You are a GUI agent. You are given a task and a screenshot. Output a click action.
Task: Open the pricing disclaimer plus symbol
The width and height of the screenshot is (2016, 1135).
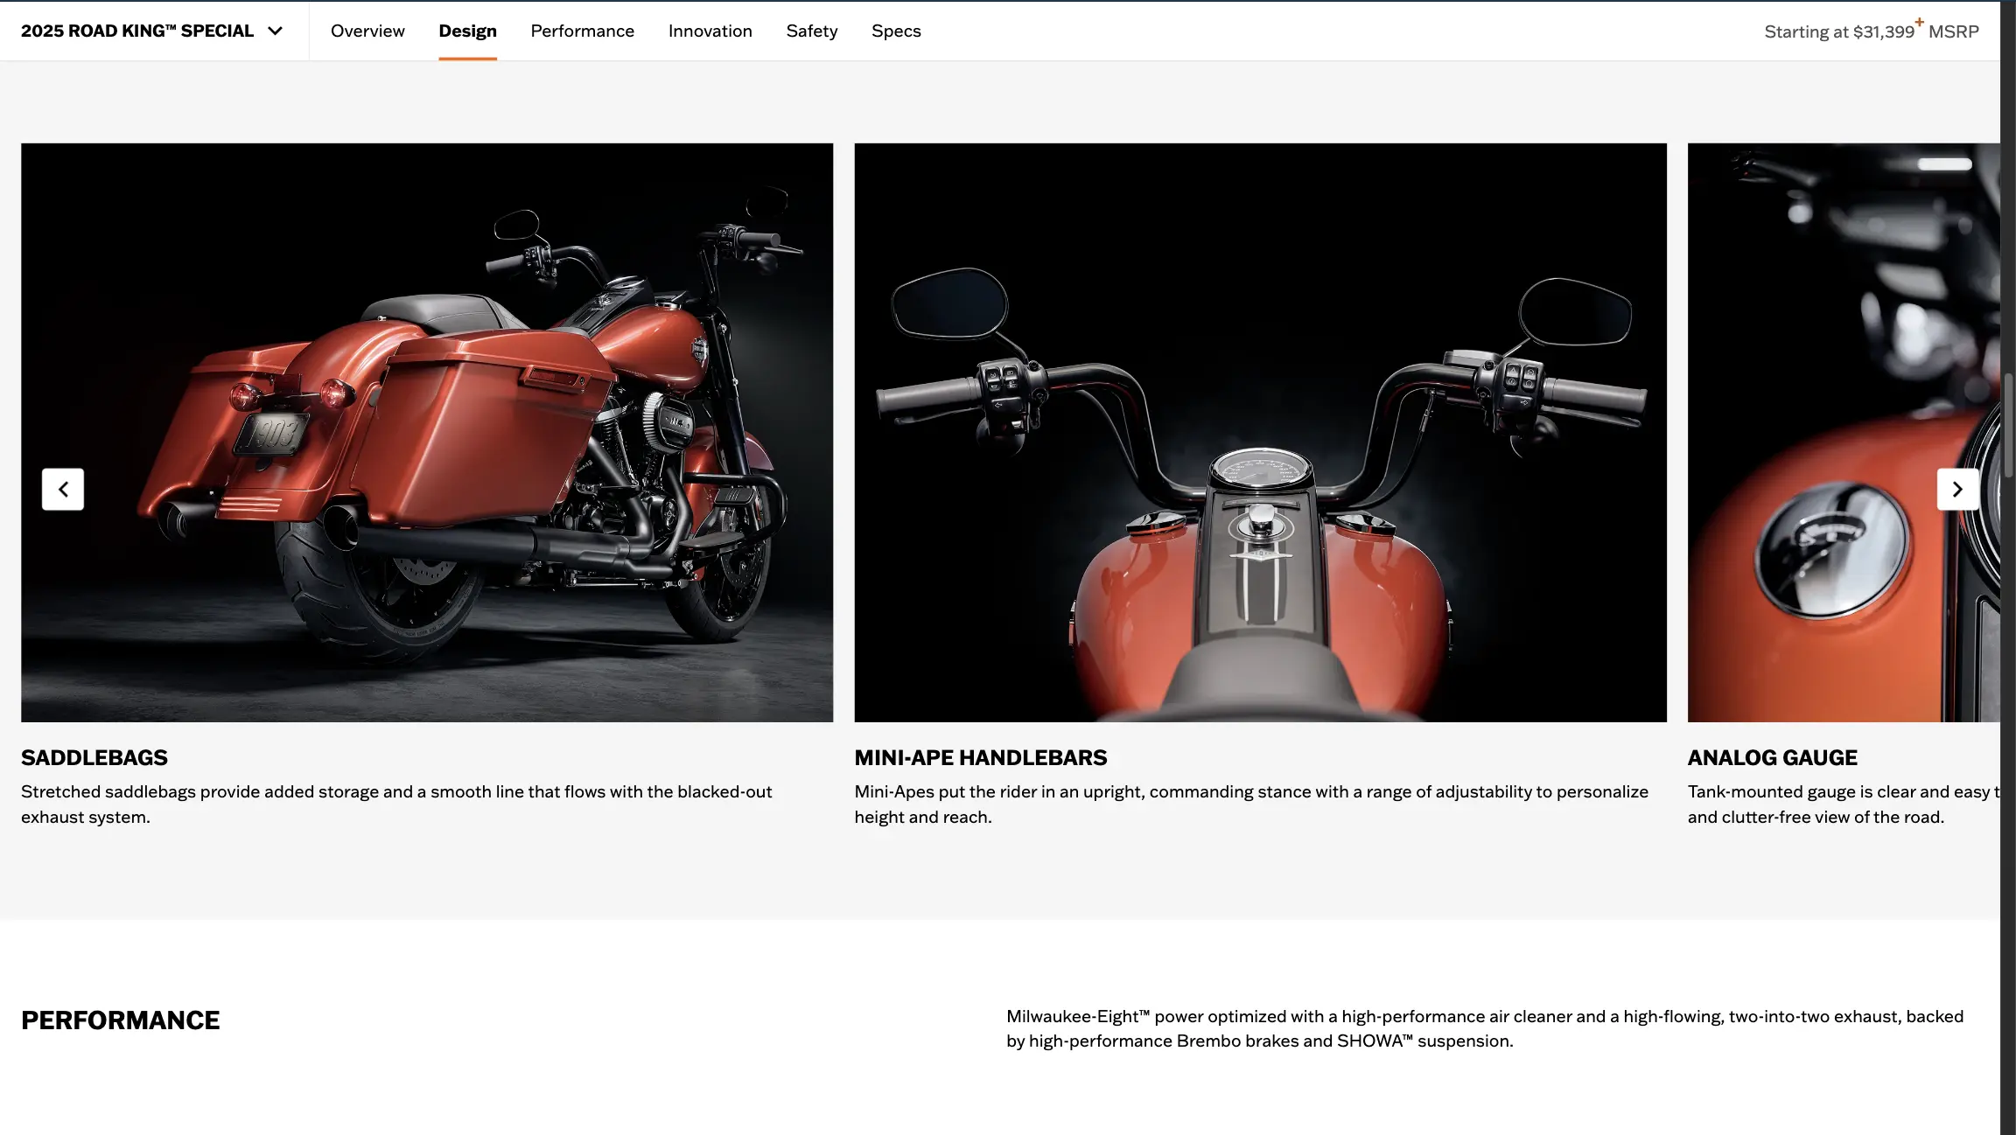coord(1918,22)
